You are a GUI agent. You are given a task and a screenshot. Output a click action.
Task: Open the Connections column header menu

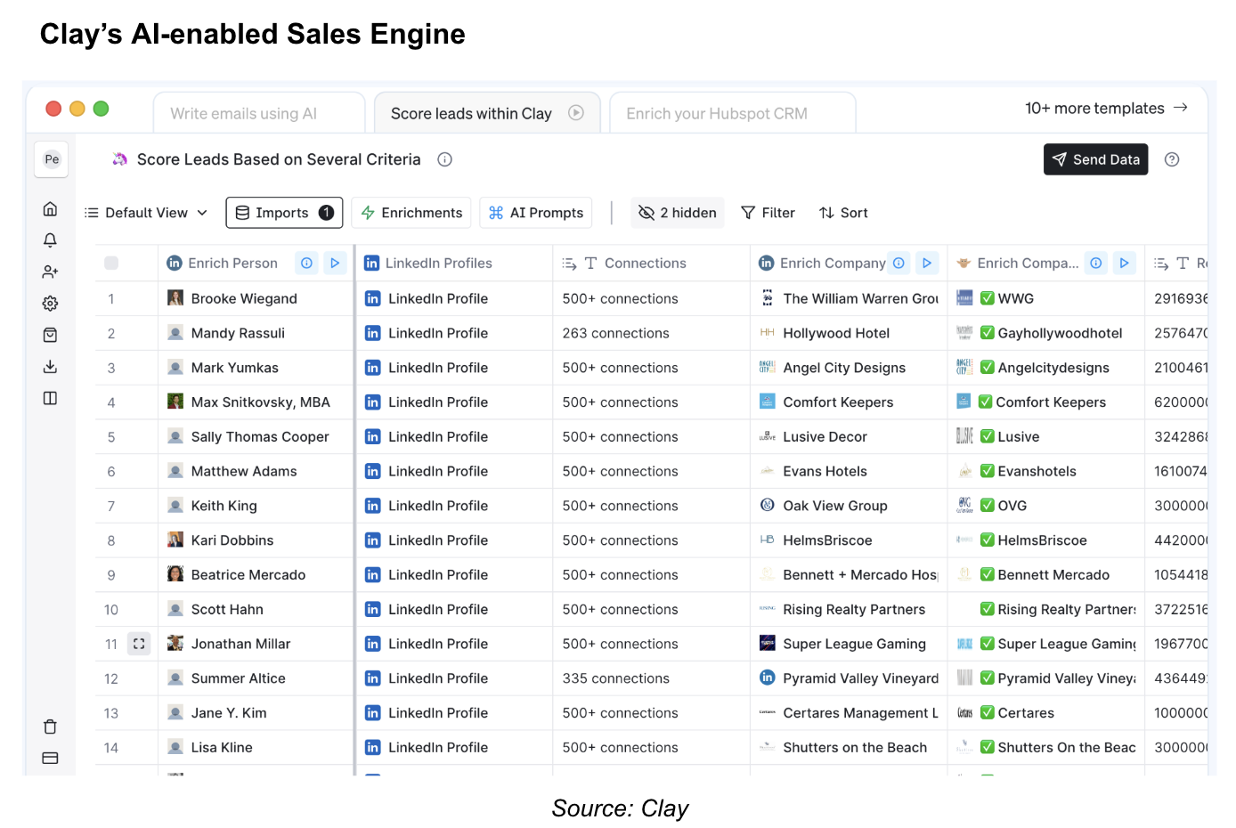[x=651, y=263]
